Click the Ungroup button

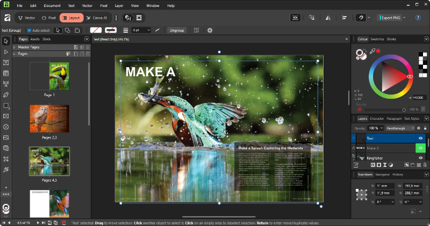[177, 30]
